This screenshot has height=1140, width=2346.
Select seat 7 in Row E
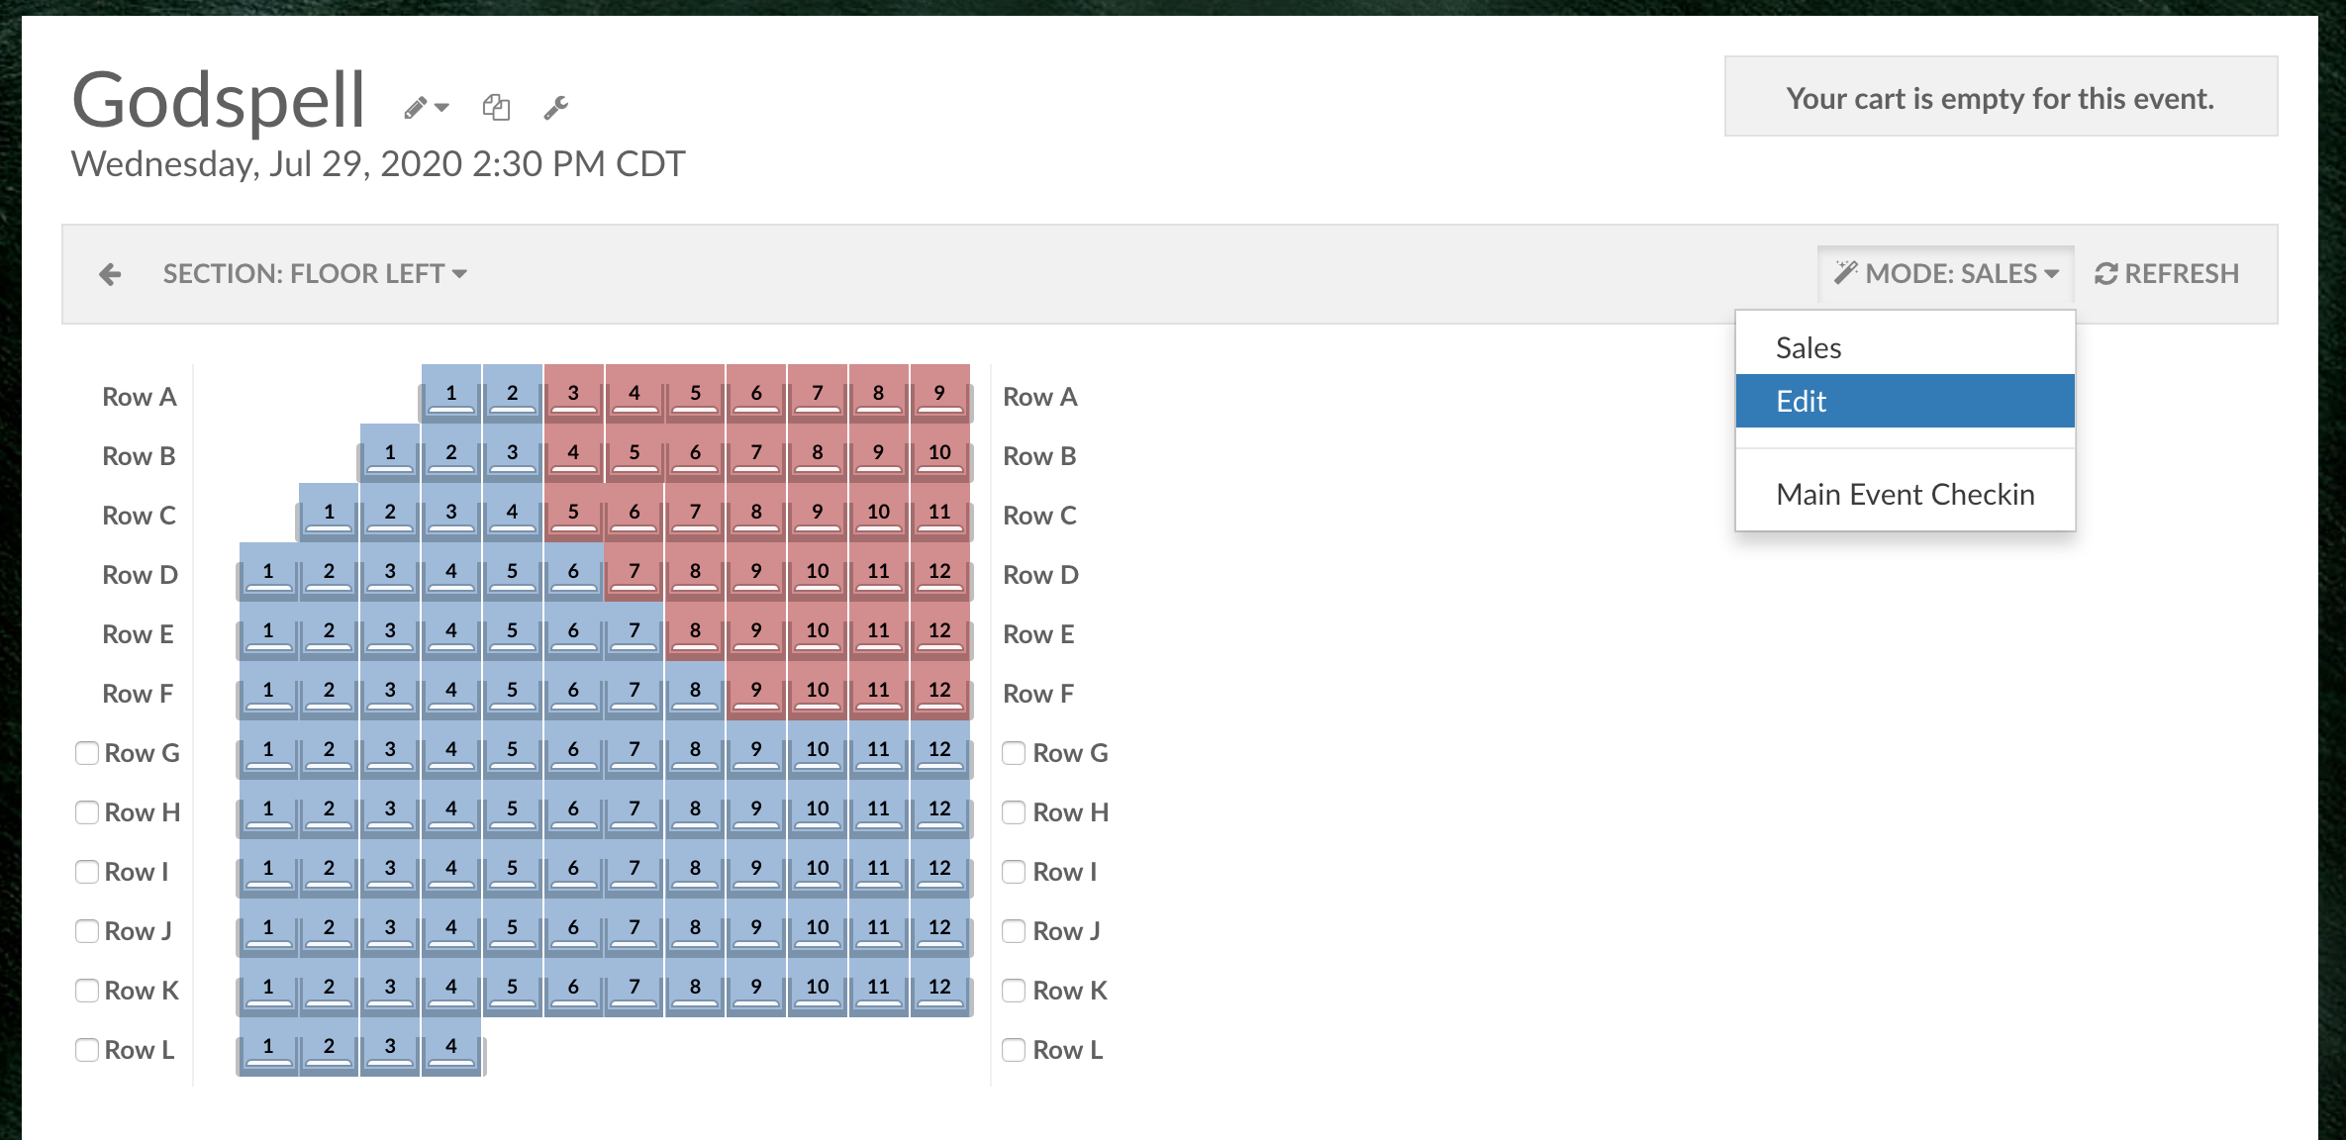coord(635,631)
